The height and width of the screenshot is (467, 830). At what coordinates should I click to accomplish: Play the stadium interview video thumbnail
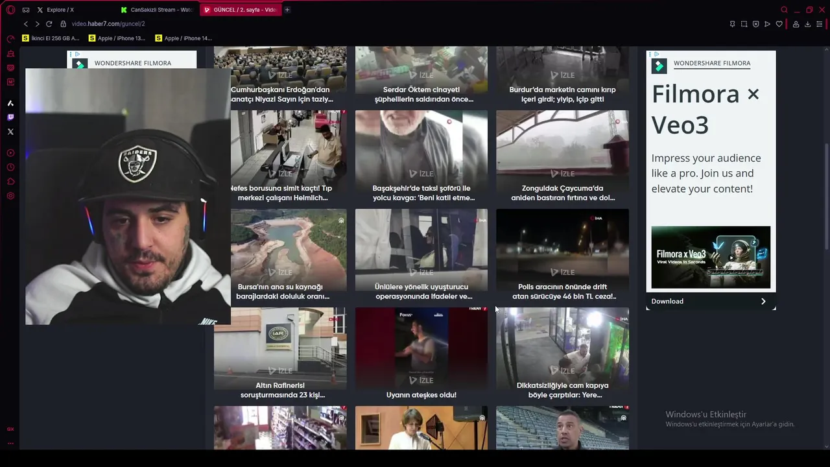tap(562, 427)
